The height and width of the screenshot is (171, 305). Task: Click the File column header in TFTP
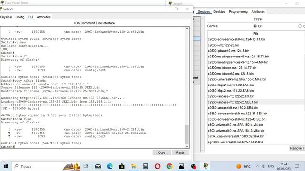pos(255,34)
